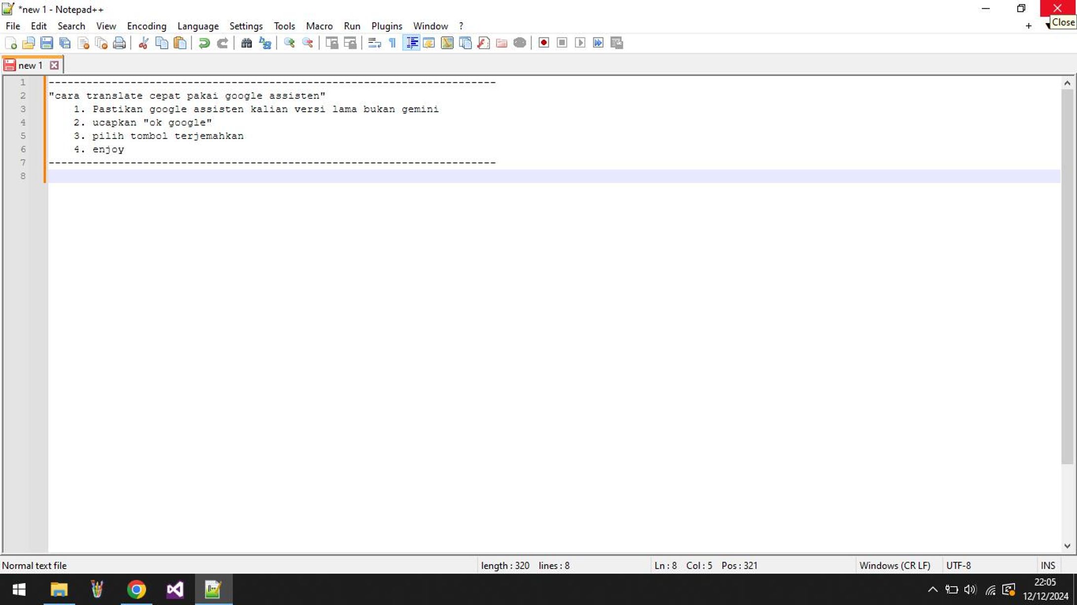Create a new file with the New toolbar icon
The image size is (1077, 605).
[10, 43]
